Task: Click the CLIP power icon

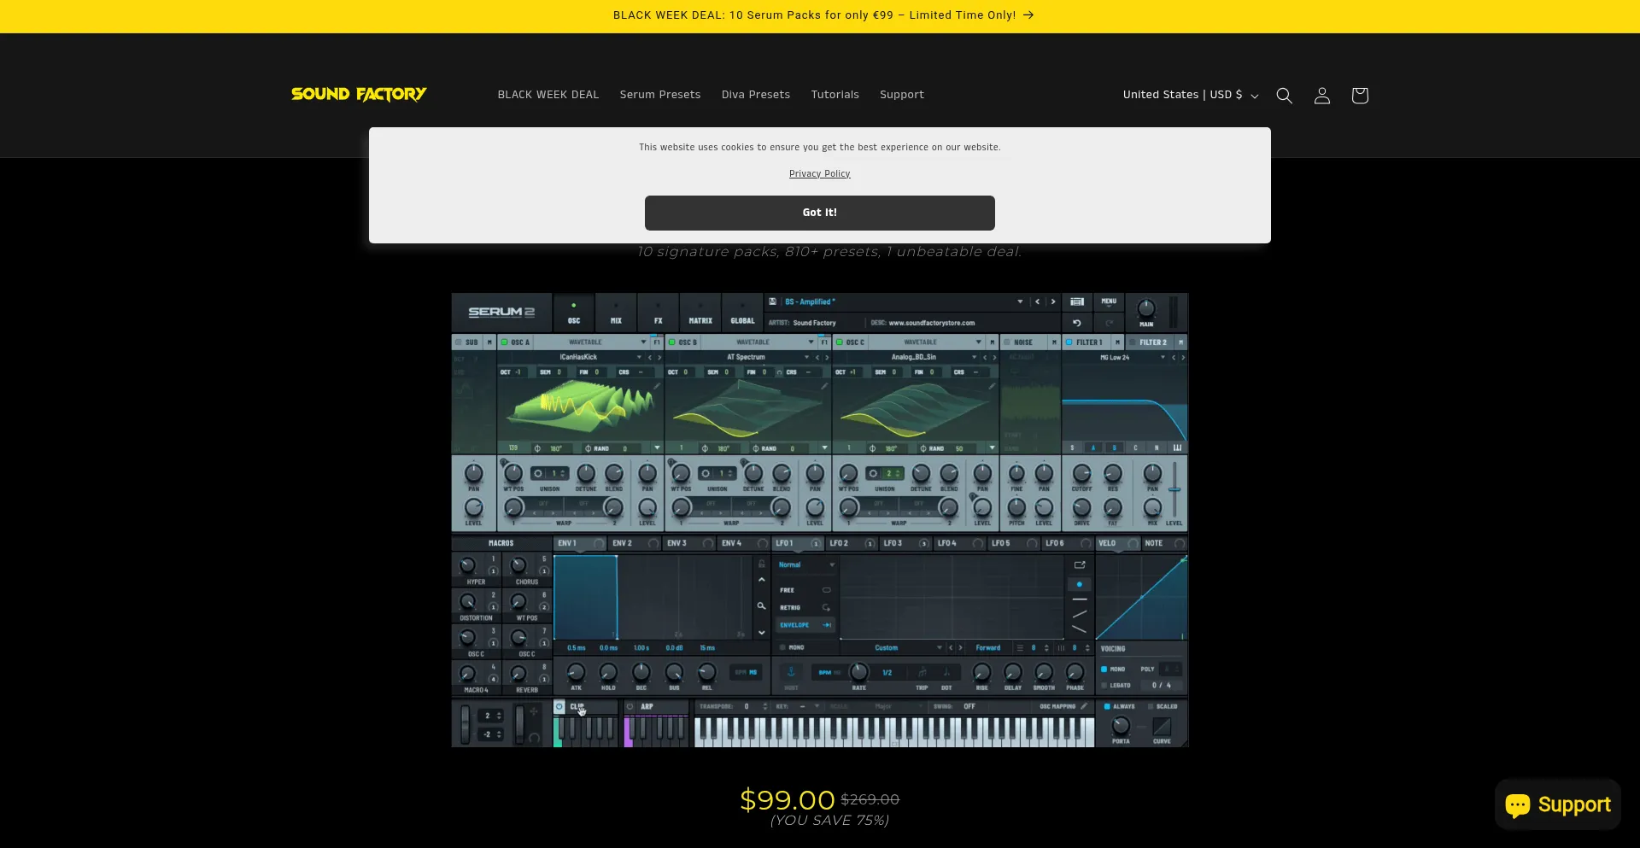Action: pyautogui.click(x=559, y=706)
